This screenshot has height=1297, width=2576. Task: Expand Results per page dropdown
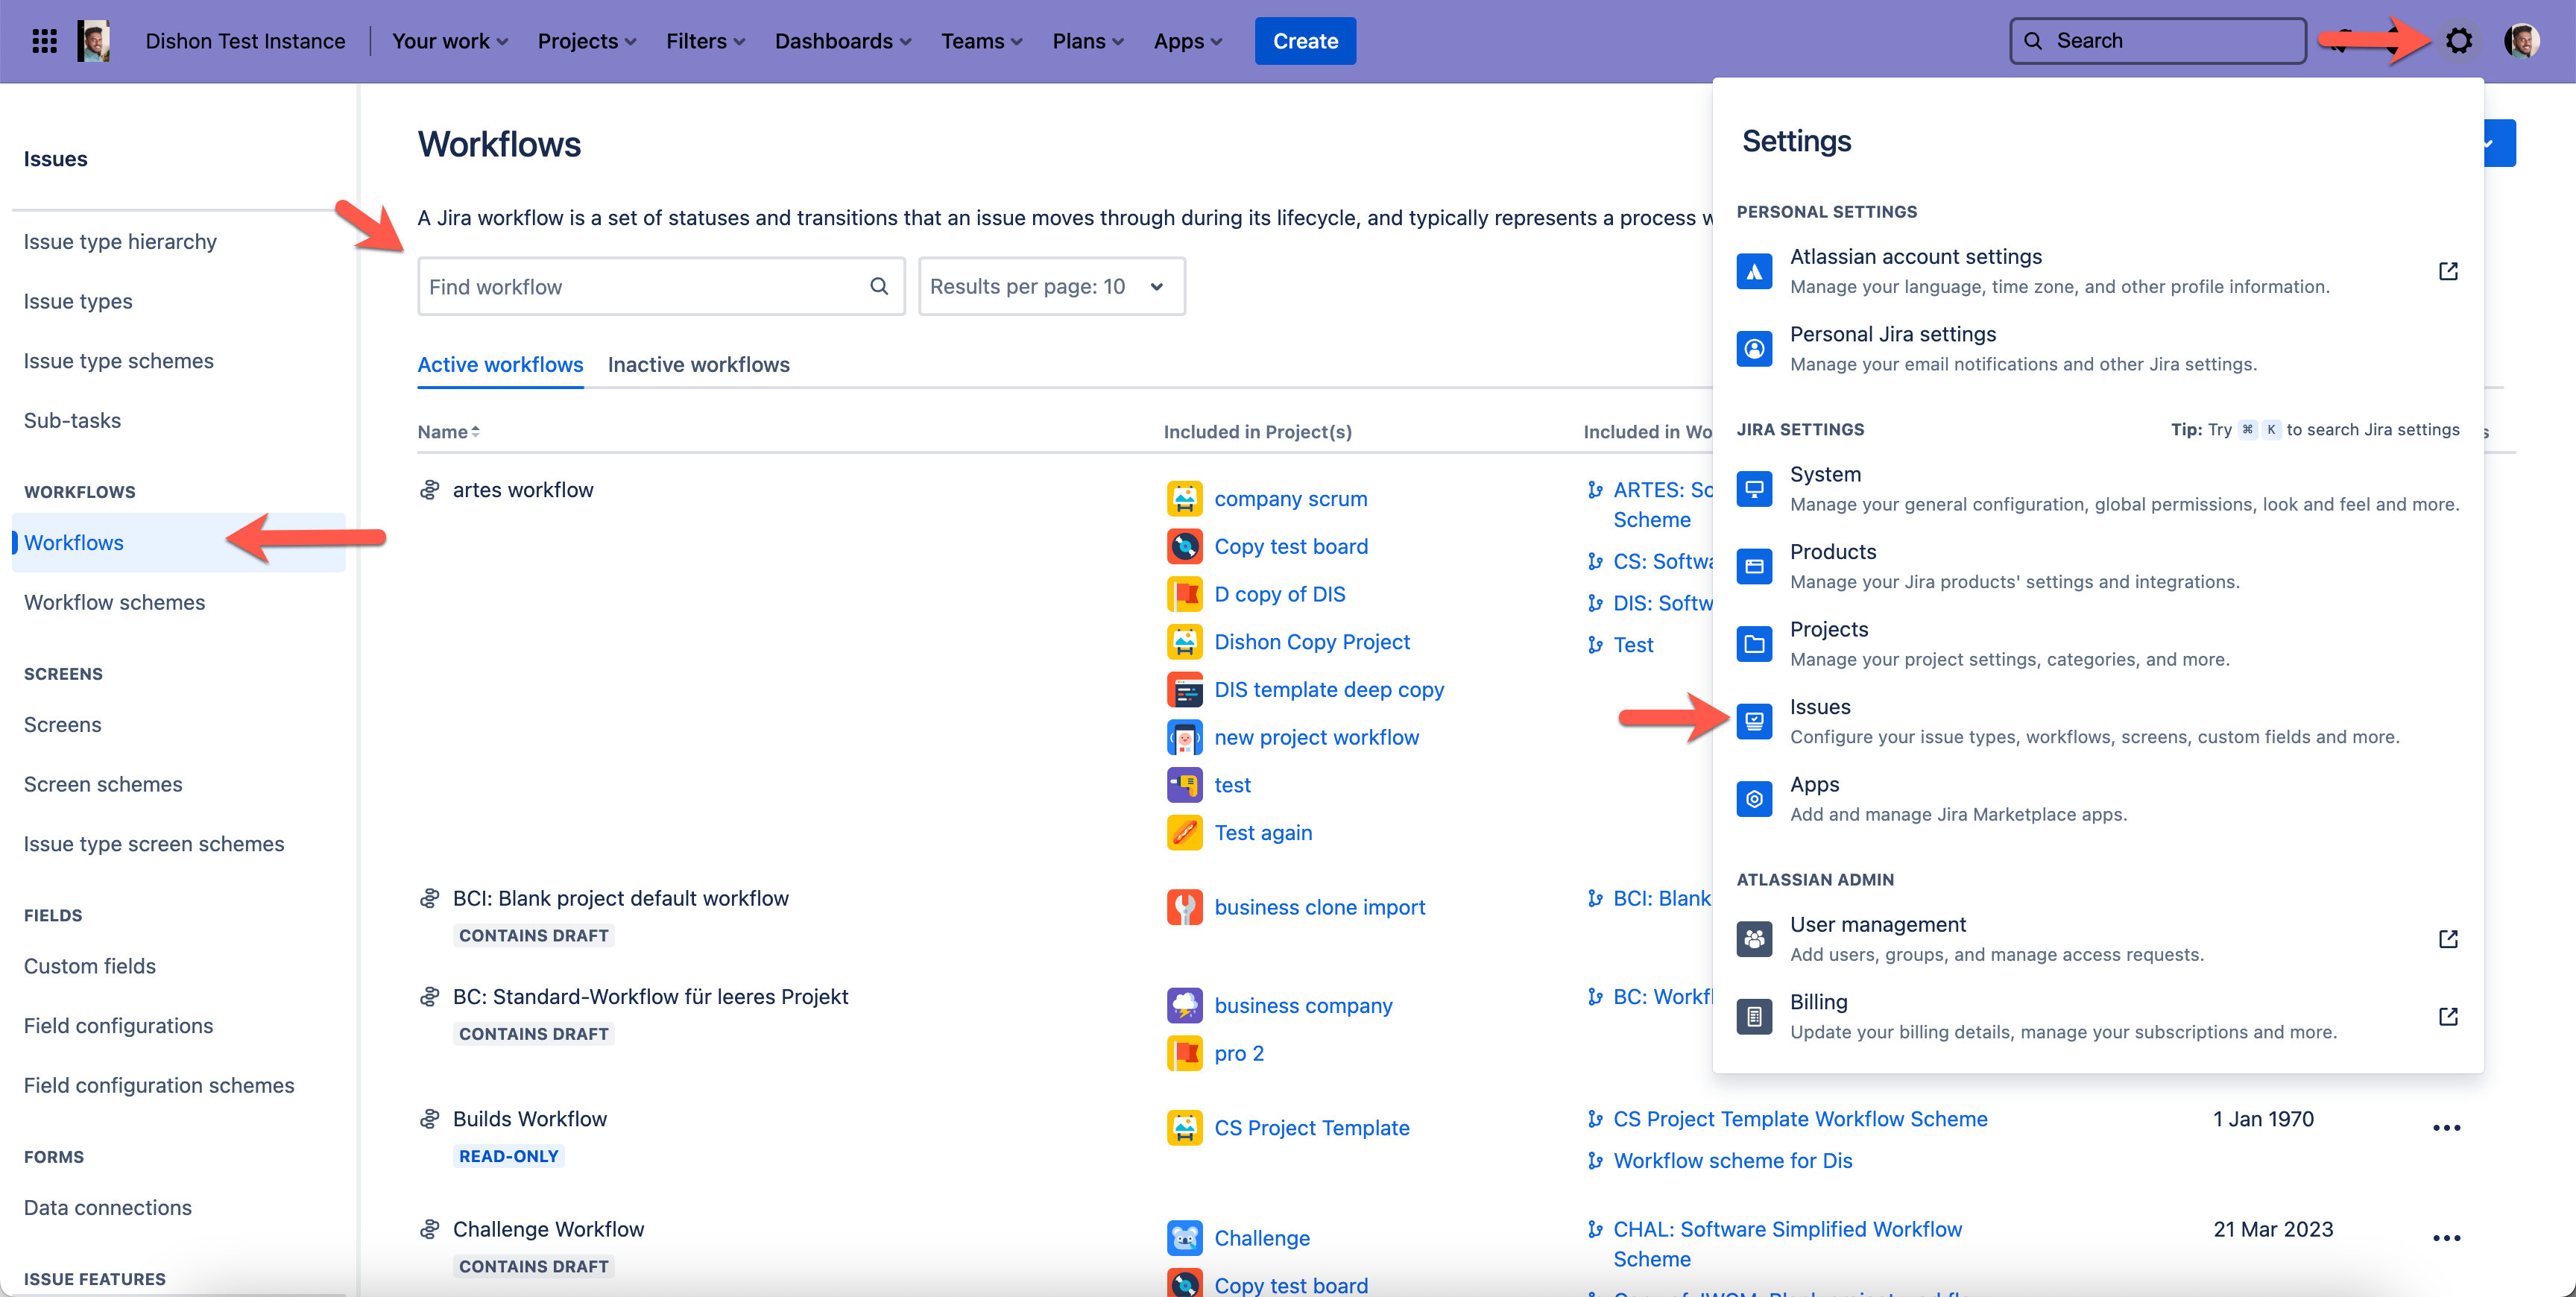(1051, 287)
